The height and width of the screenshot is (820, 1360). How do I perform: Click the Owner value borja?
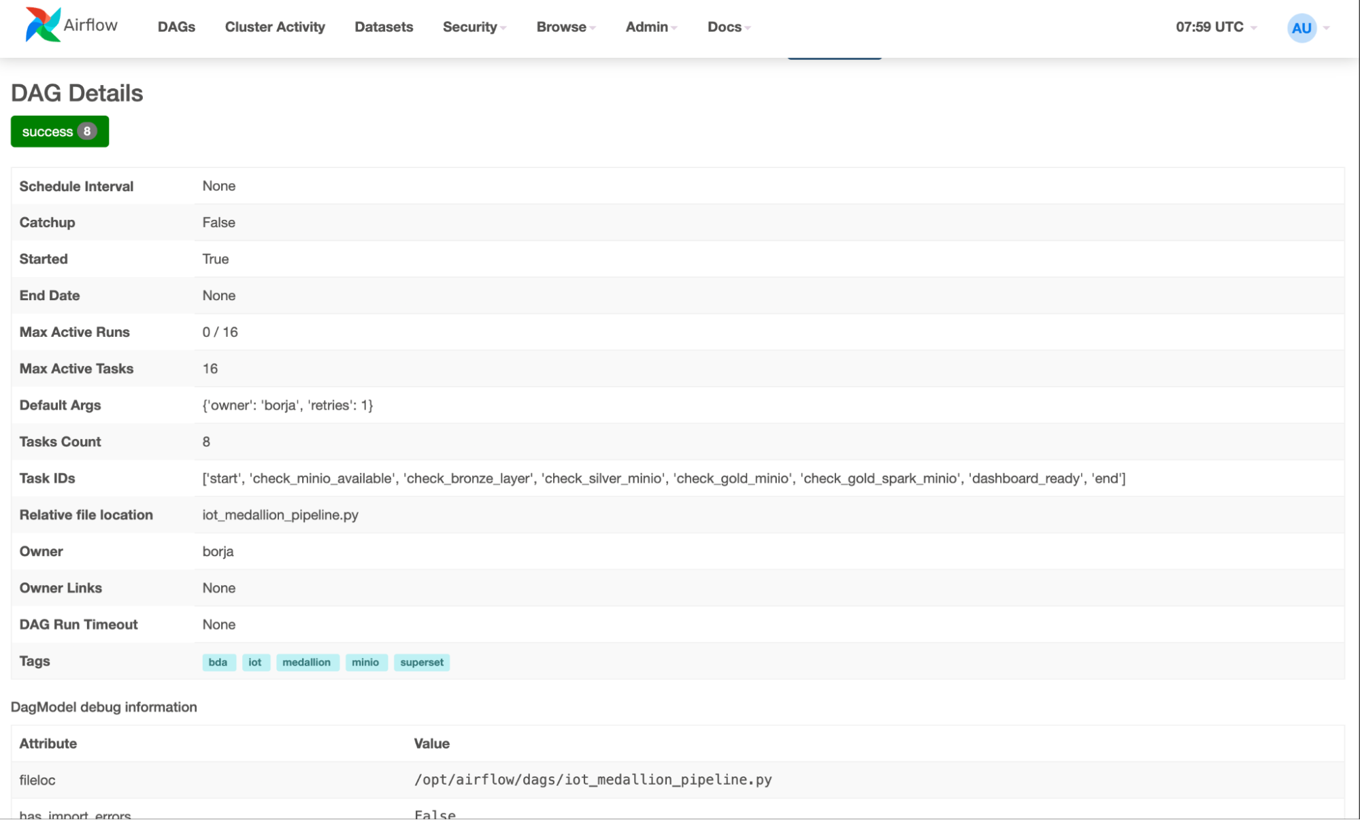[x=218, y=552]
